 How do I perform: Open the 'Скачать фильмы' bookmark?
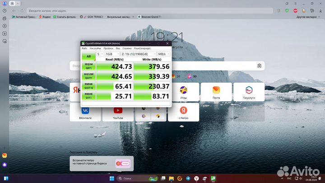[65, 17]
